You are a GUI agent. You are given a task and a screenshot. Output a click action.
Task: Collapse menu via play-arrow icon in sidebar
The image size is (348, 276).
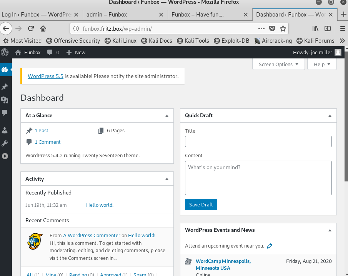(x=5, y=156)
